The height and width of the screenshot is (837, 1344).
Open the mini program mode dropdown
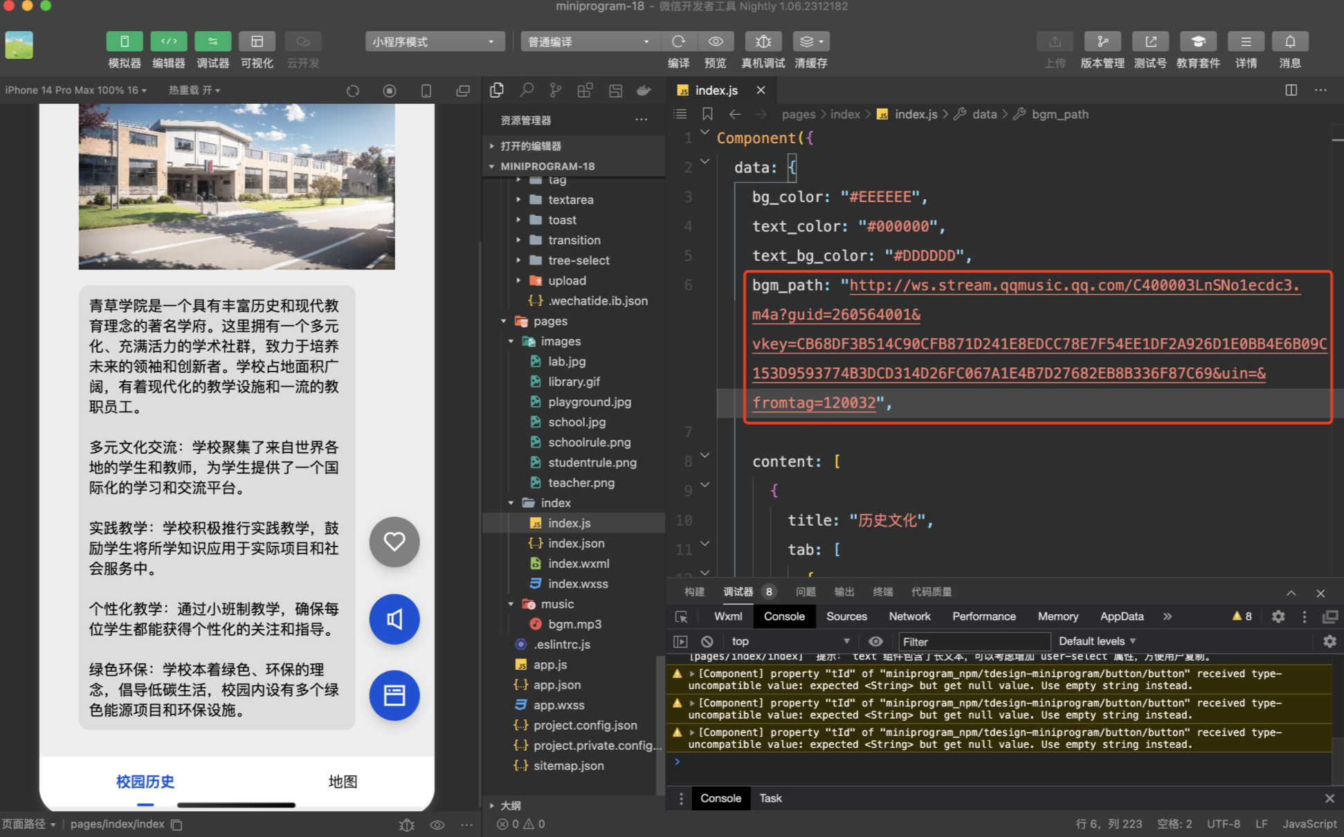(x=433, y=42)
